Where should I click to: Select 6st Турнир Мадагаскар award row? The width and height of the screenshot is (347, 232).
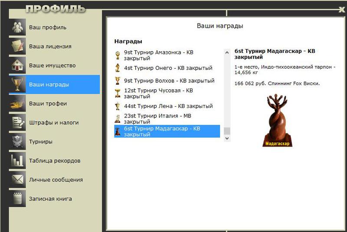[167, 131]
